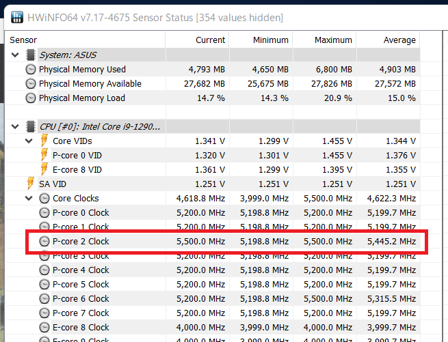This screenshot has height=342, width=448.
Task: Click the lightning icon of Core VIDs
Action: click(44, 141)
